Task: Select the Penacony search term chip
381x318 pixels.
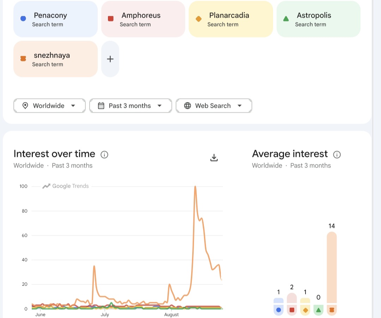Action: click(55, 19)
